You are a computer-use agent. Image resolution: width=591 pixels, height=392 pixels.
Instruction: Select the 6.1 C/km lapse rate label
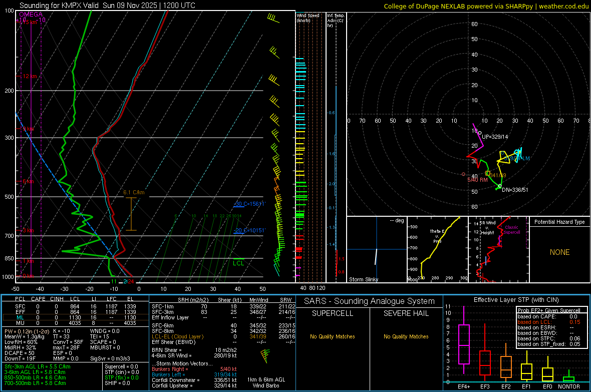pyautogui.click(x=134, y=192)
